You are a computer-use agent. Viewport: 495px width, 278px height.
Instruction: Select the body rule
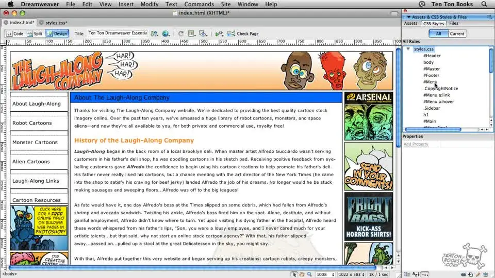[x=428, y=62]
